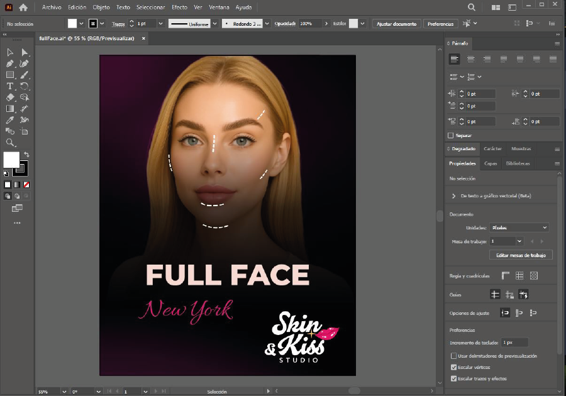
Task: Select the Rectangle tool
Action: click(x=10, y=75)
